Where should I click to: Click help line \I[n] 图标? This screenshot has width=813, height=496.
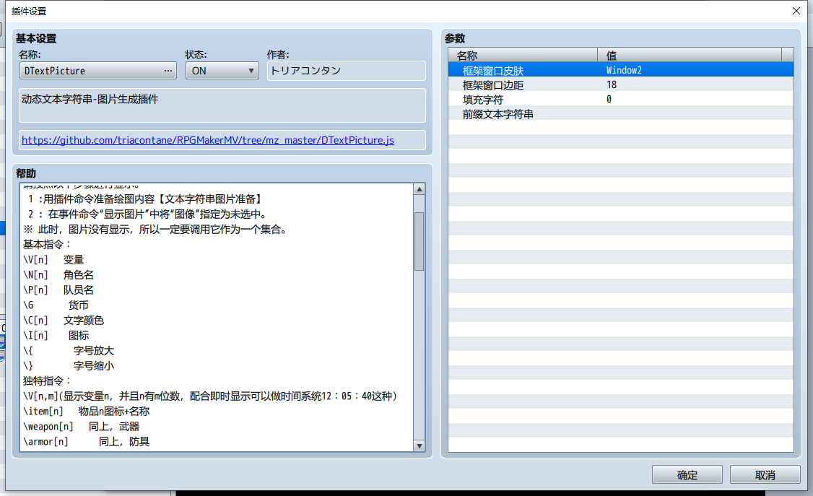click(x=56, y=335)
